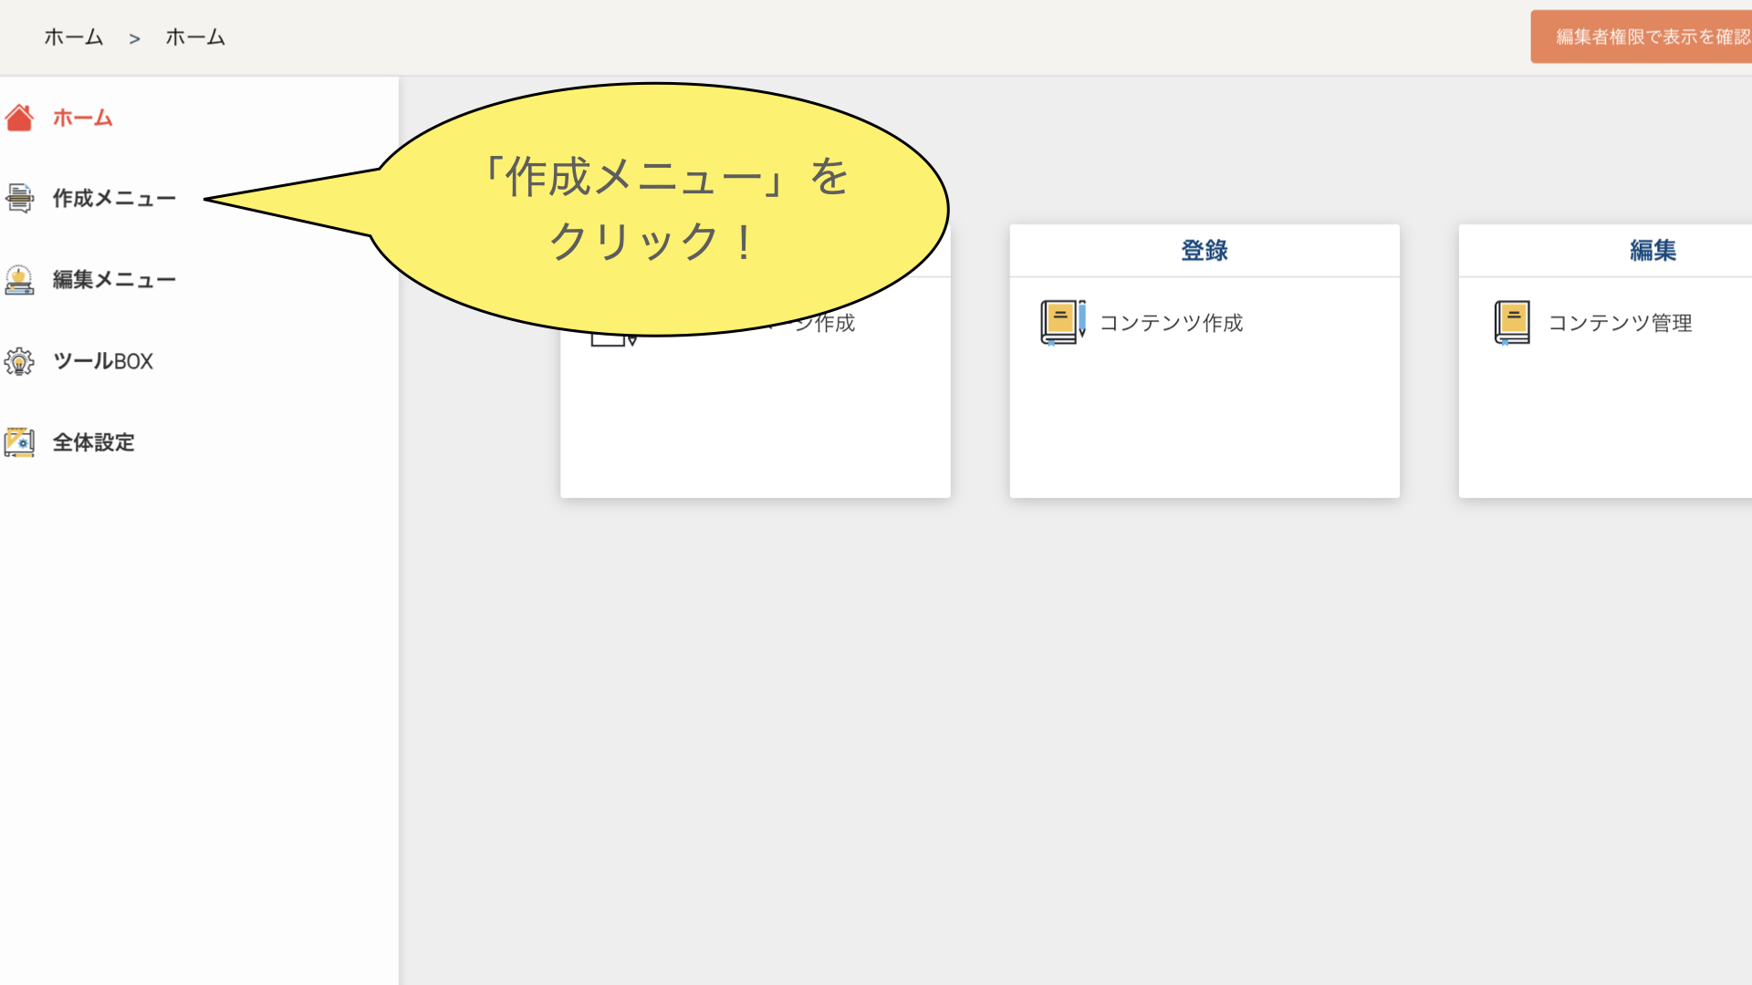Open the コンテンツ作成 link text
This screenshot has width=1752, height=985.
1171,323
